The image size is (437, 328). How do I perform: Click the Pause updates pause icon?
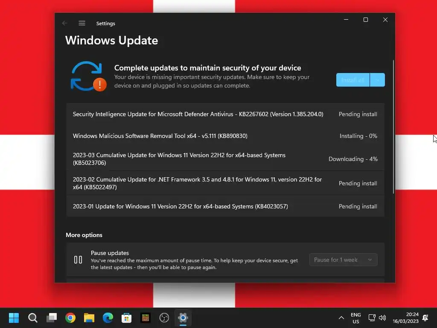(x=78, y=260)
